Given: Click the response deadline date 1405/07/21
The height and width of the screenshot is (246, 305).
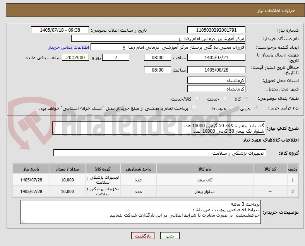Looking at the screenshot, I should tap(216, 57).
